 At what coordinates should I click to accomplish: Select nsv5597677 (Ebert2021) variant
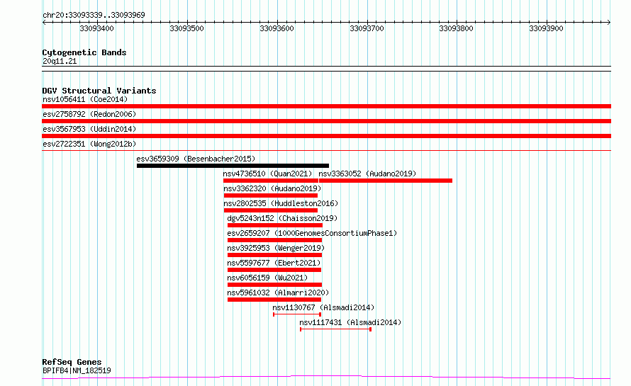(x=274, y=263)
